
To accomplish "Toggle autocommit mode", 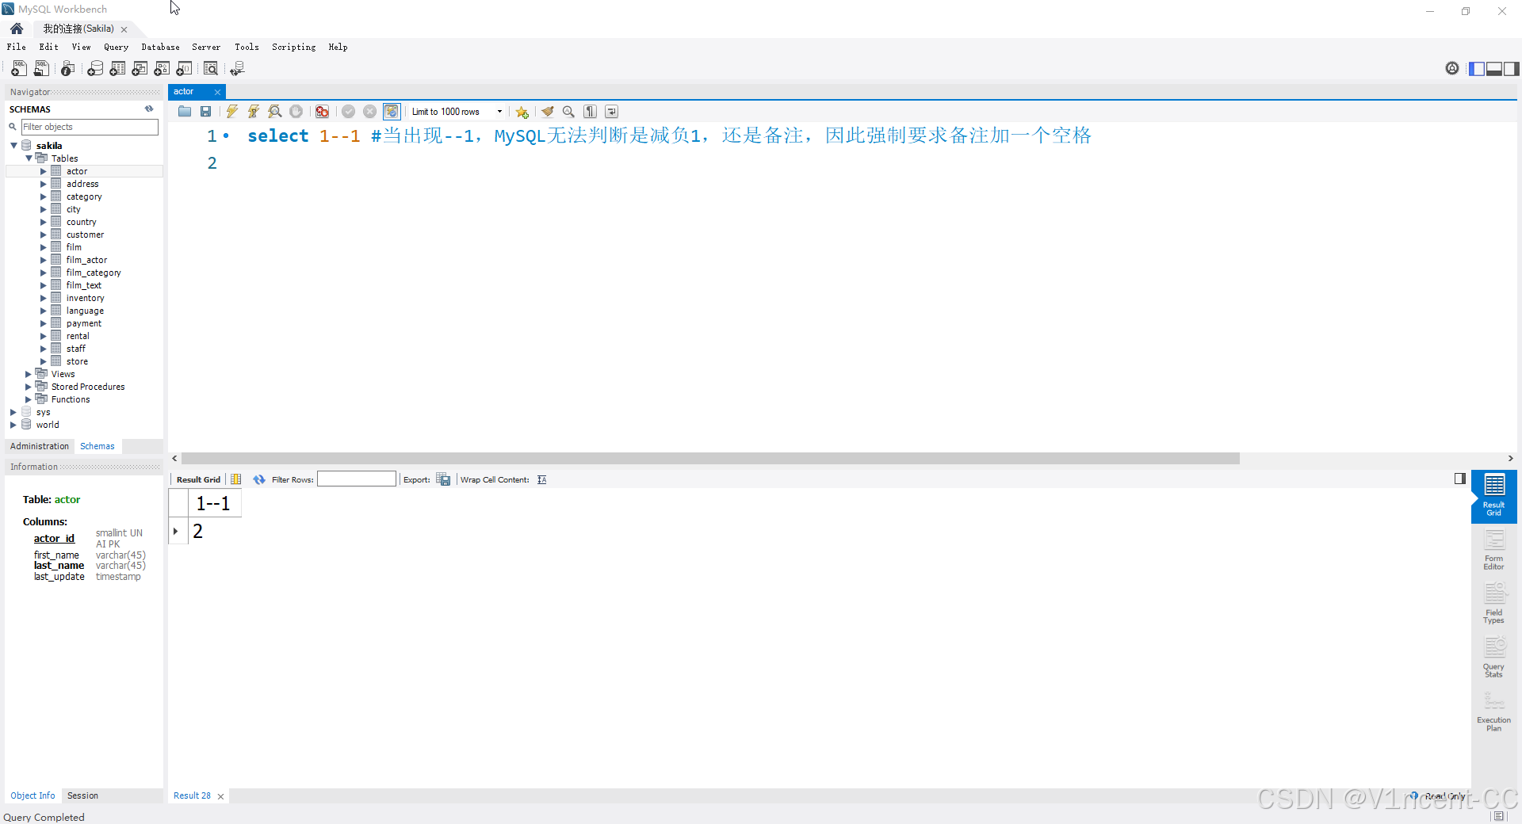I will point(392,112).
